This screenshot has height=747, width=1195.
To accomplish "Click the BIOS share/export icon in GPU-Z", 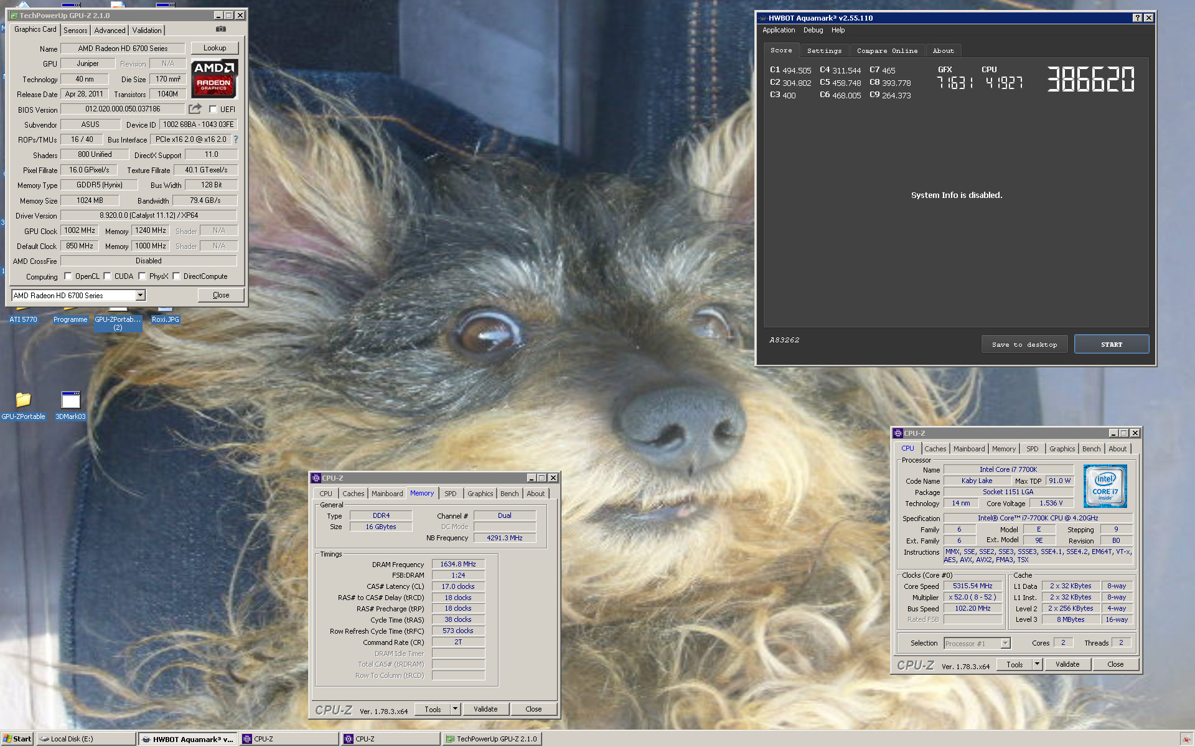I will tap(195, 109).
